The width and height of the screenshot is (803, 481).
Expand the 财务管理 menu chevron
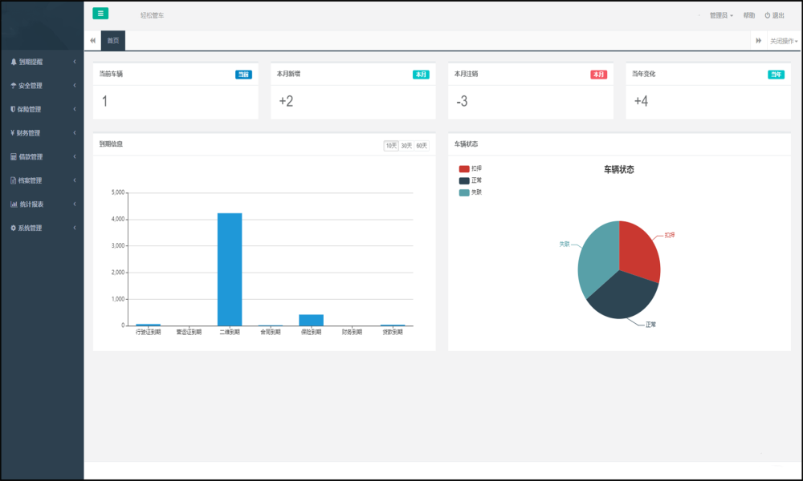click(74, 133)
